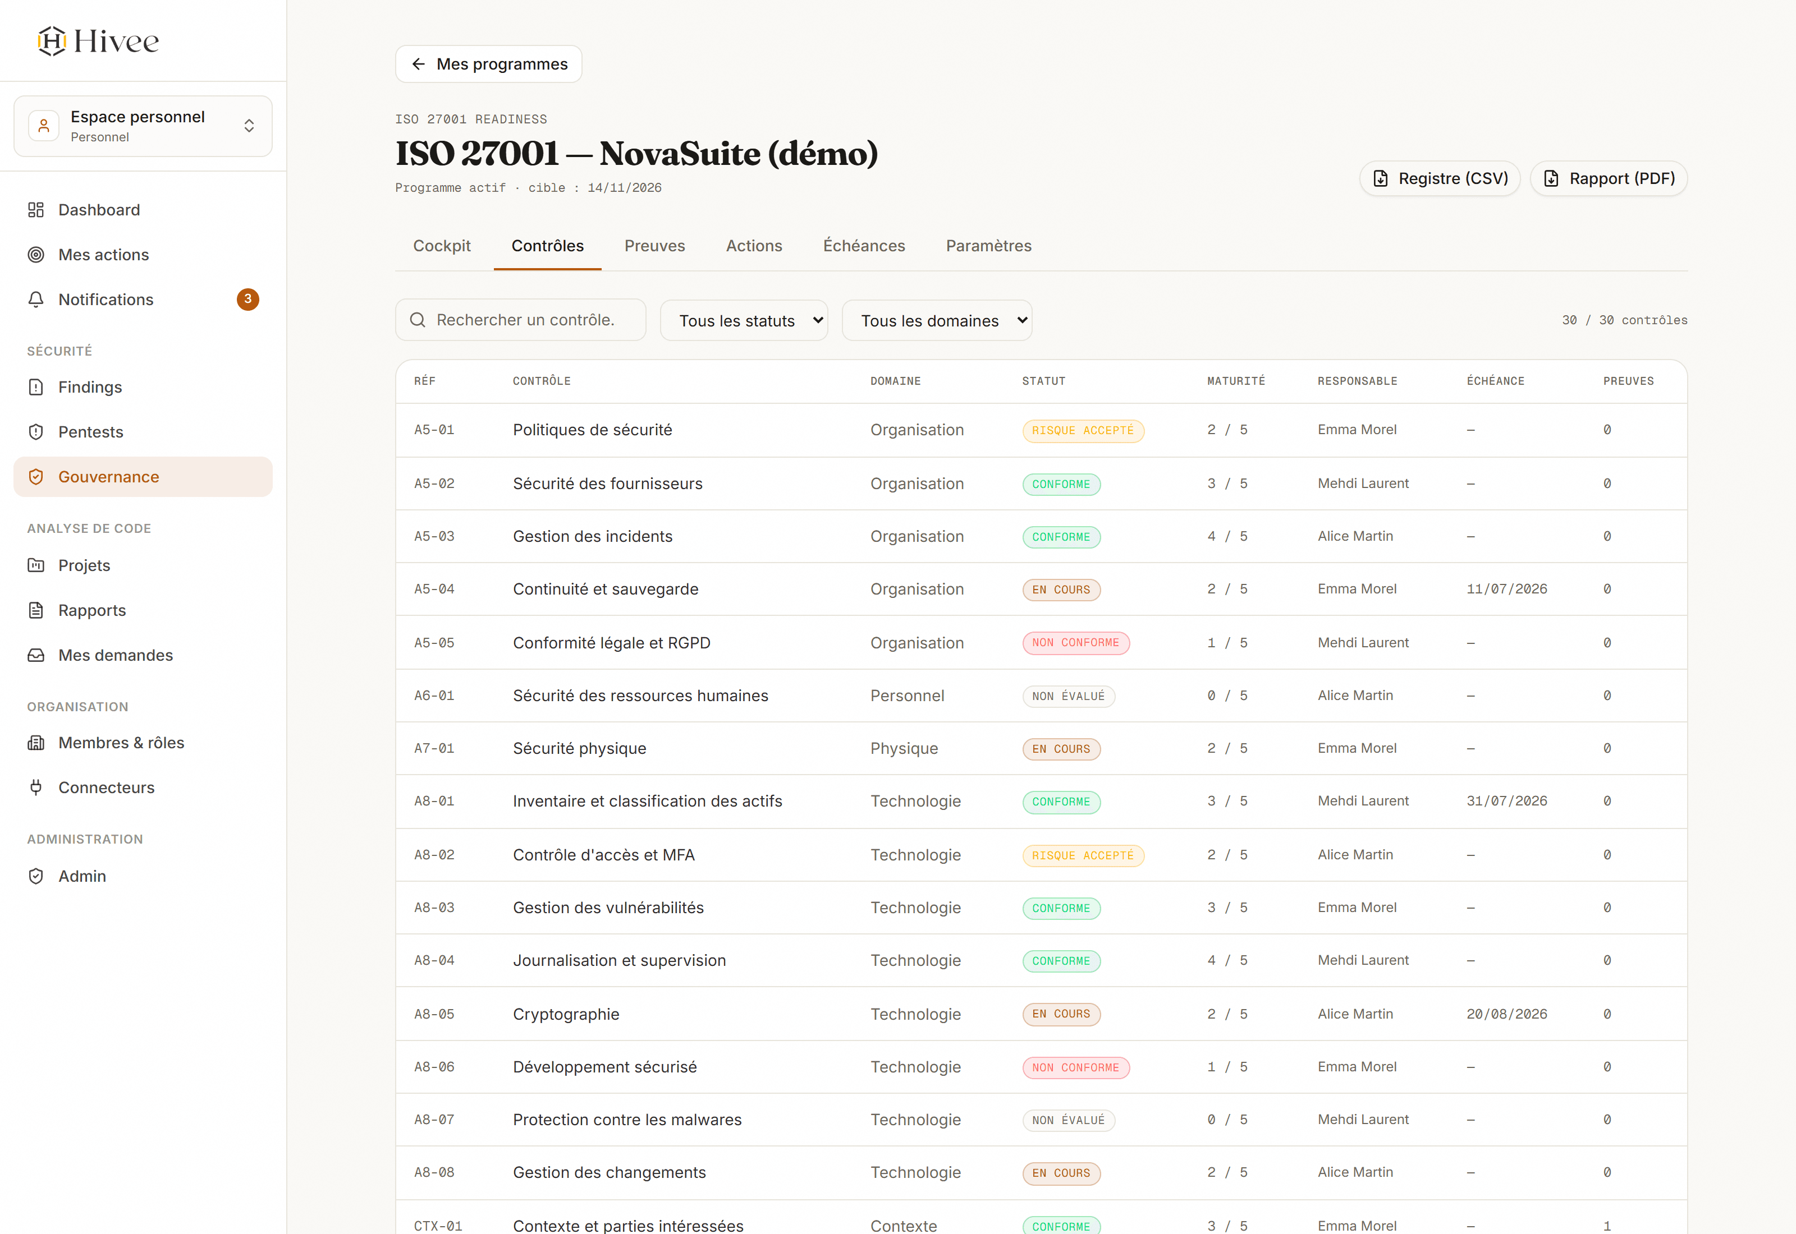Click the Mes demandes inbox icon
The image size is (1796, 1234).
(35, 655)
